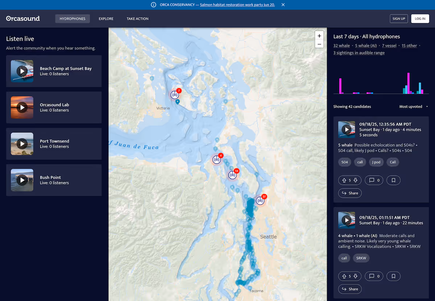Screen dimensions: 435x301
Task: Click the tallest magenta bar in the histogram
Action: (x=408, y=83)
